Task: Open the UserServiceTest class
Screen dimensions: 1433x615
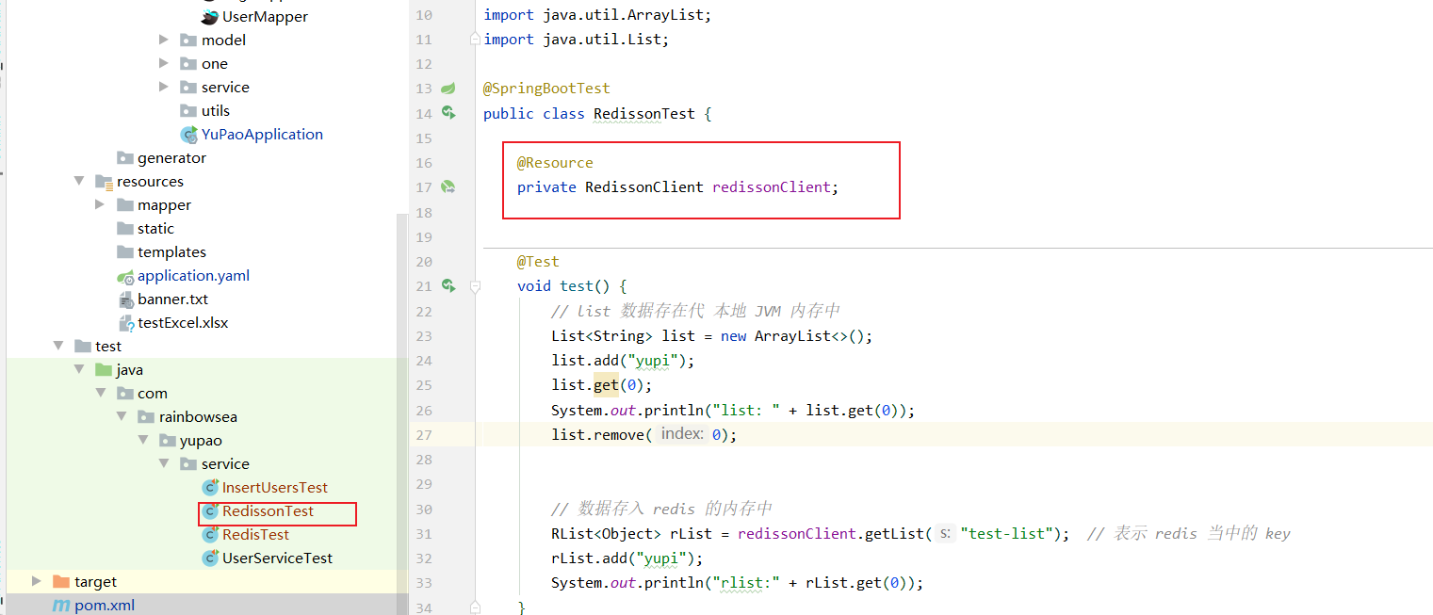Action: [277, 558]
